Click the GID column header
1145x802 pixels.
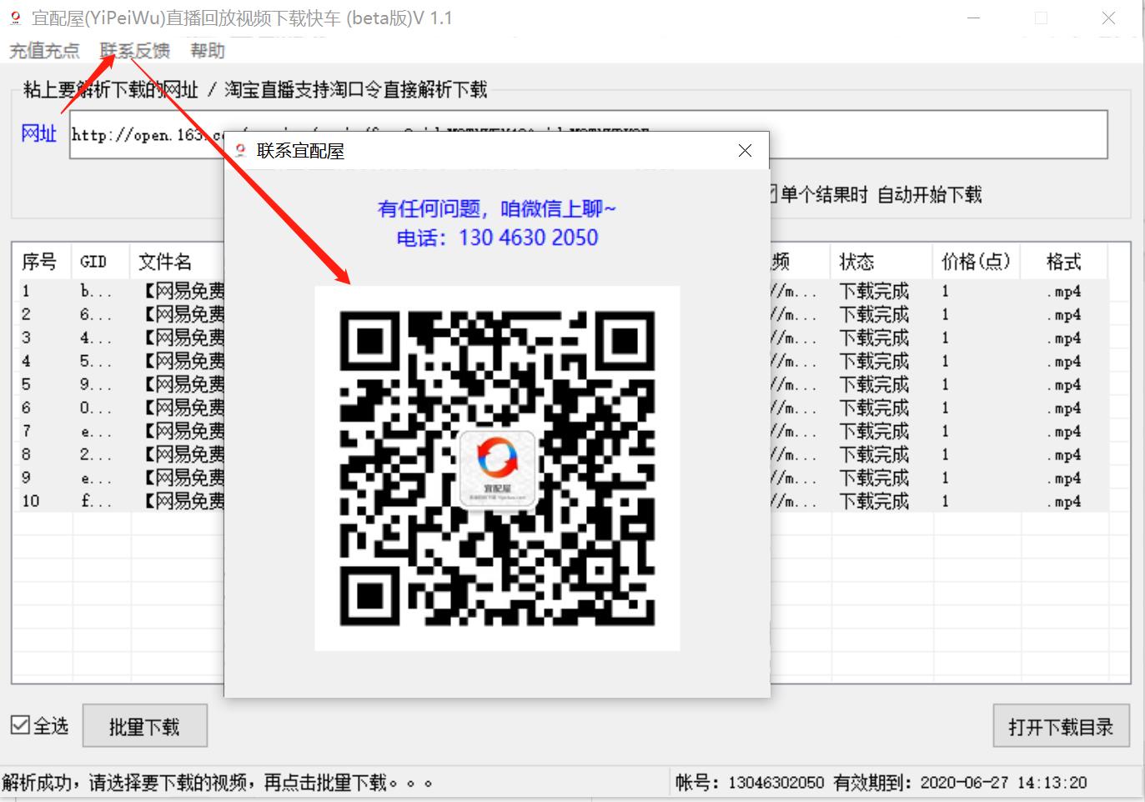(102, 262)
